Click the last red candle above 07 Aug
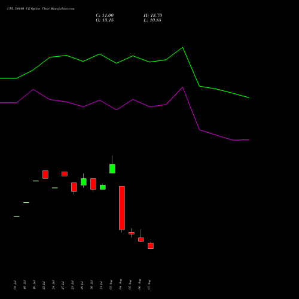The height and width of the screenshot is (299, 299). (x=151, y=246)
